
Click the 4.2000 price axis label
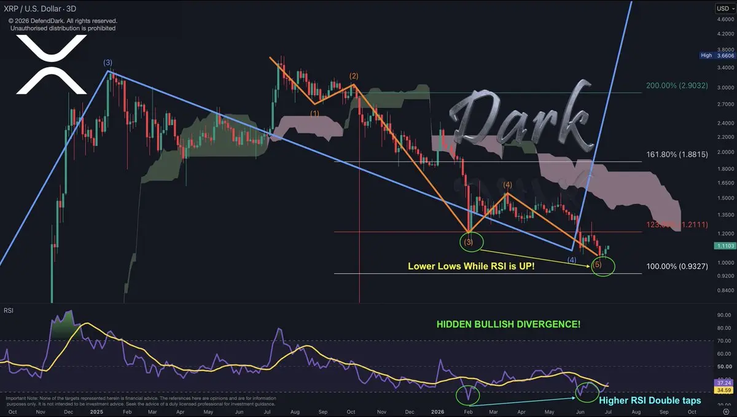tap(724, 33)
